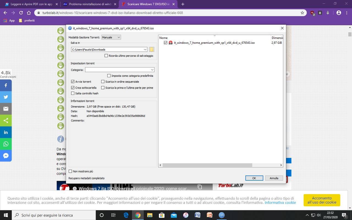This screenshot has height=220, width=352.
Task: Open Chrome profile avatar
Action: click(339, 13)
